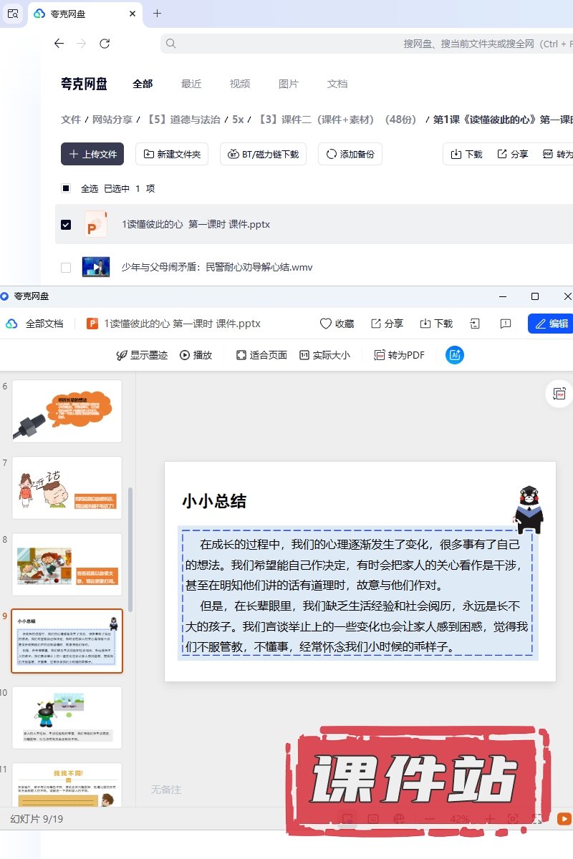Click the AI assistant icon in viewer toolbar
573x859 pixels.
(x=454, y=355)
